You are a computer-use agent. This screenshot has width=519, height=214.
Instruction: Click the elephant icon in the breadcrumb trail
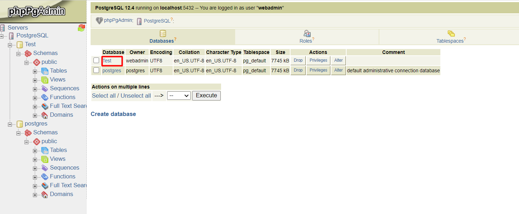pos(99,20)
